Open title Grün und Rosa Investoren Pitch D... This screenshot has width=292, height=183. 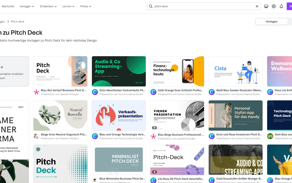tap(239, 134)
